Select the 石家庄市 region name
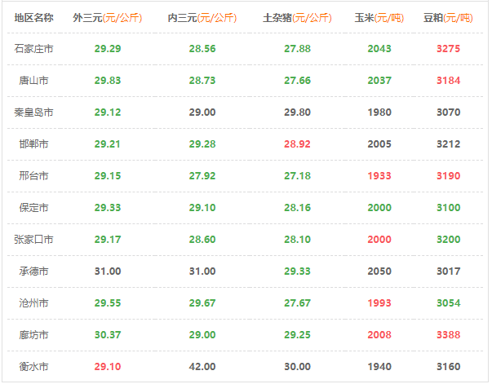This screenshot has width=492, height=384. [x=34, y=49]
